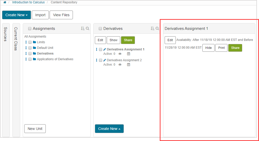This screenshot has height=141, width=259.
Task: Click the home icon in breadcrumb
Action: click(5, 2)
